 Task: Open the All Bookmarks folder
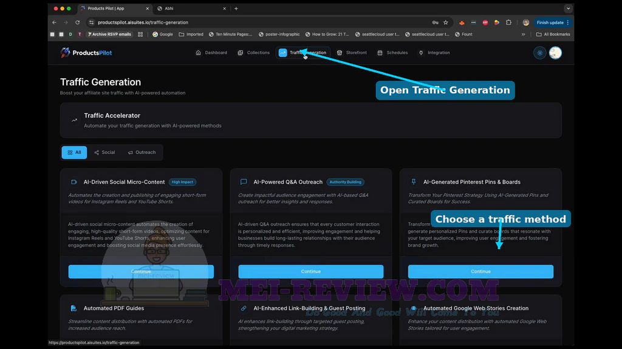pyautogui.click(x=553, y=35)
